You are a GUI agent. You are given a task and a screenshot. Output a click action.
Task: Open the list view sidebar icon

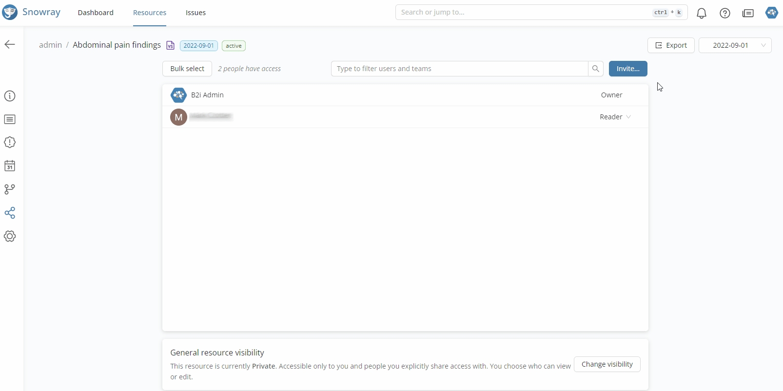10,119
